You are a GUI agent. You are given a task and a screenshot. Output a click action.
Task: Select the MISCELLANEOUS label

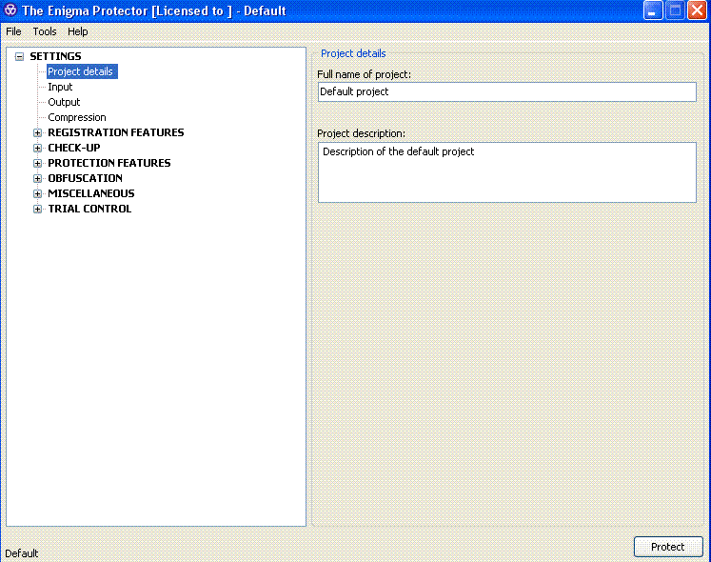pos(91,193)
